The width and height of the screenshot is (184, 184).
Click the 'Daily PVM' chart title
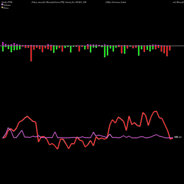[7, 2]
